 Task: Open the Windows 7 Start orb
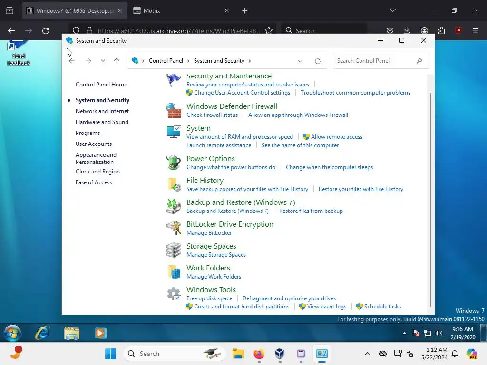tap(12, 333)
